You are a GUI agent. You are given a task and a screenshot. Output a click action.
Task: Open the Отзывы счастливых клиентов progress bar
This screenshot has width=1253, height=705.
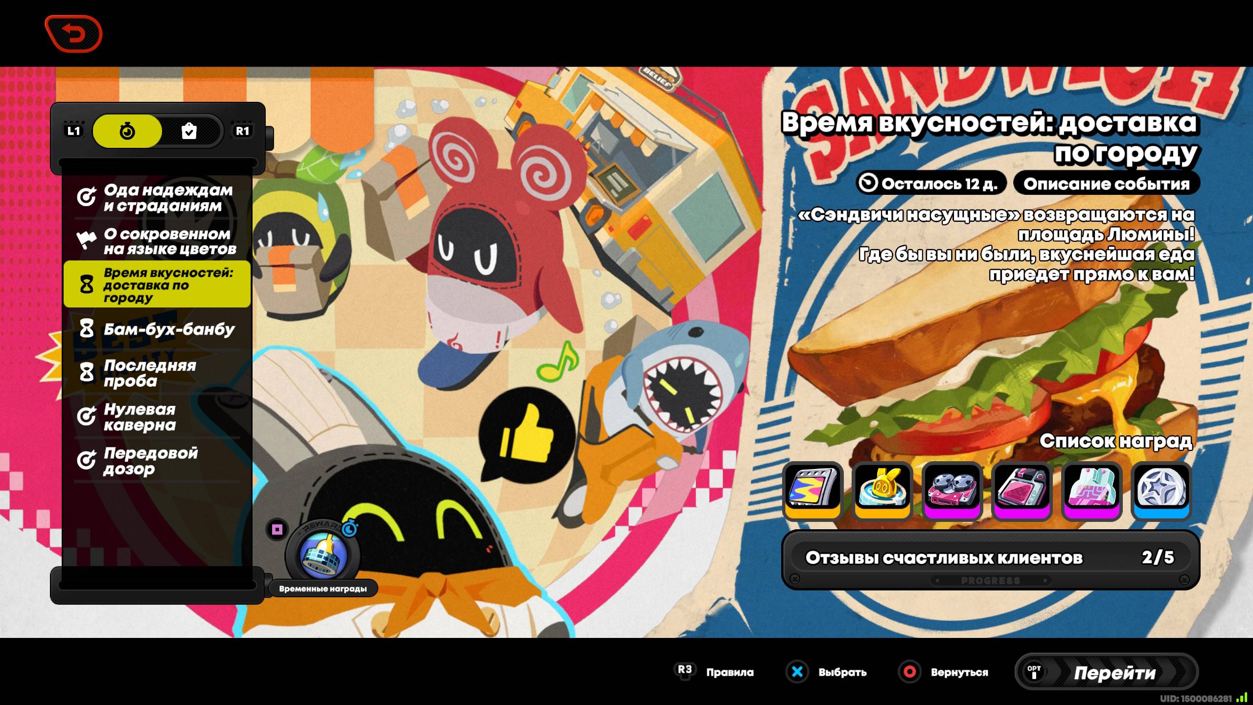point(990,558)
